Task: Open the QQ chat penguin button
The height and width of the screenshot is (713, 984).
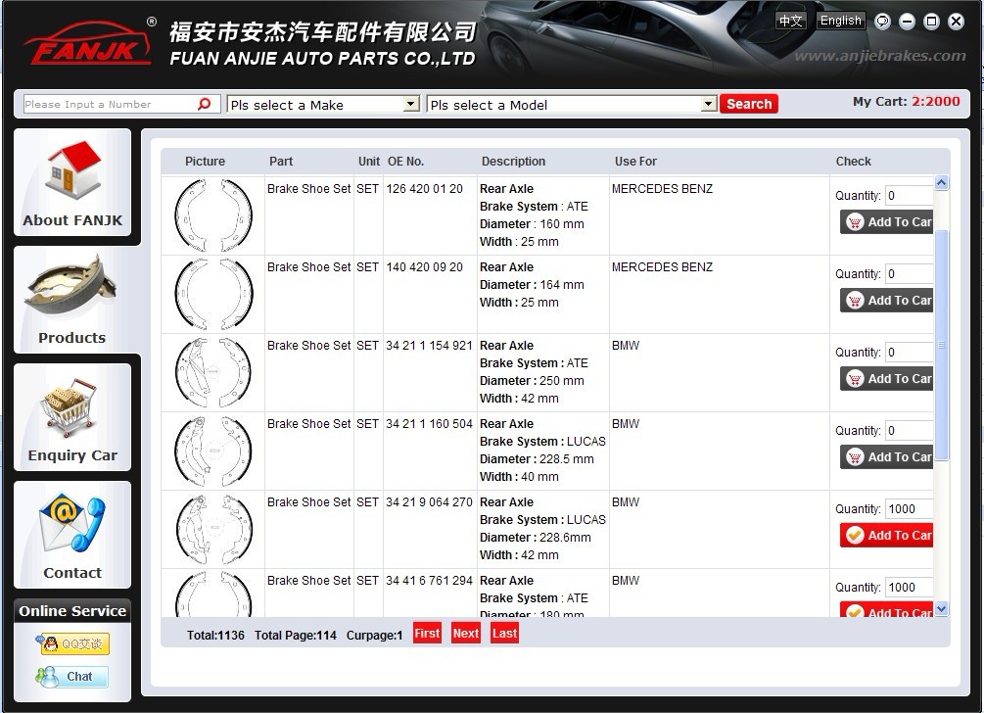Action: tap(72, 644)
